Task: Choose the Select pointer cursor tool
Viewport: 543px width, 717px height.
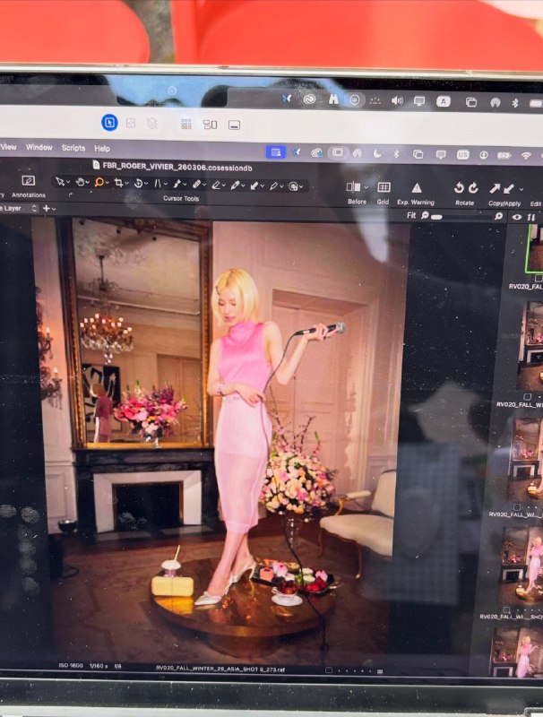Action: (x=59, y=182)
